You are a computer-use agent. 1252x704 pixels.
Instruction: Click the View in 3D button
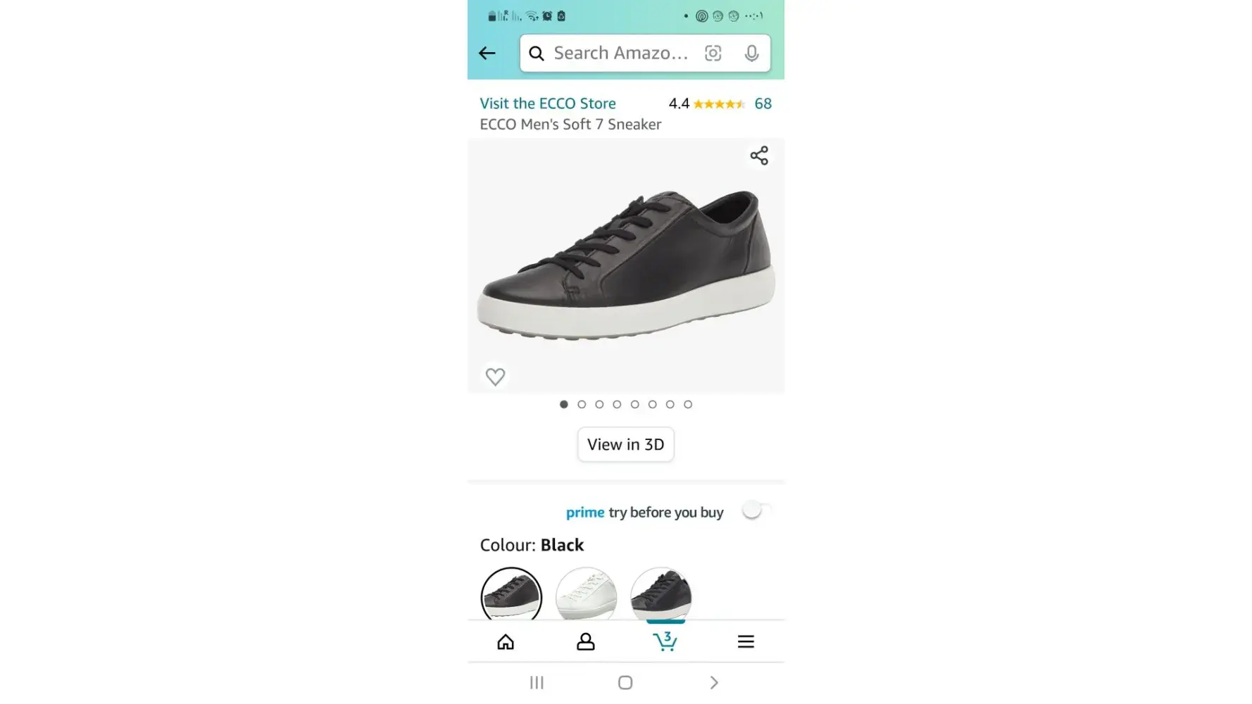click(625, 444)
